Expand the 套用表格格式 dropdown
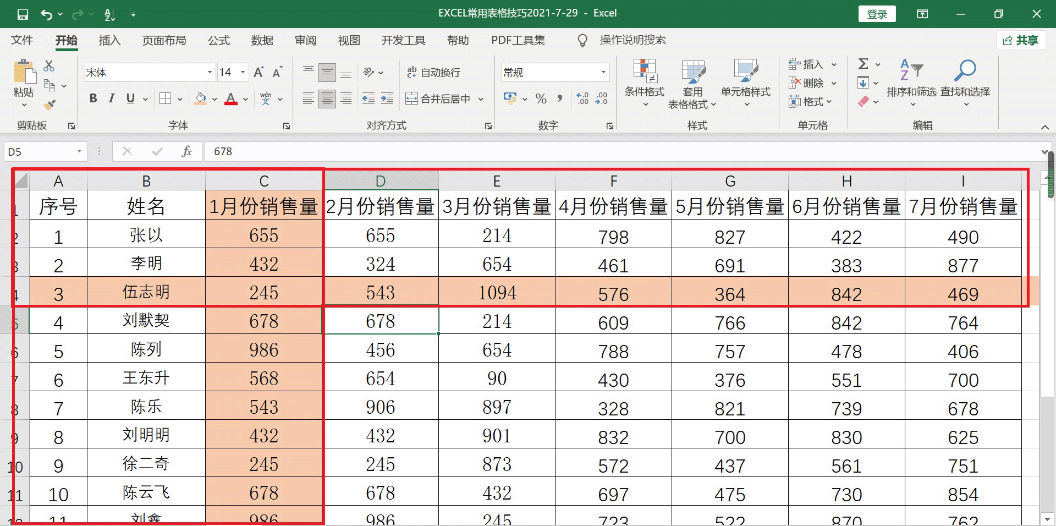This screenshot has width=1056, height=526. [713, 104]
